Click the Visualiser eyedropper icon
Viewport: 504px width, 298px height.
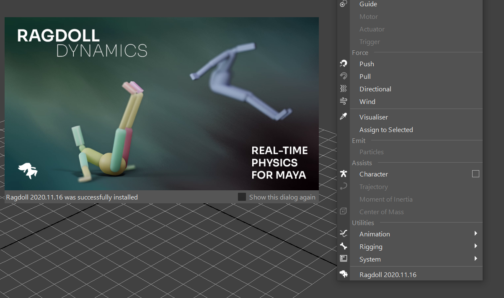click(344, 117)
